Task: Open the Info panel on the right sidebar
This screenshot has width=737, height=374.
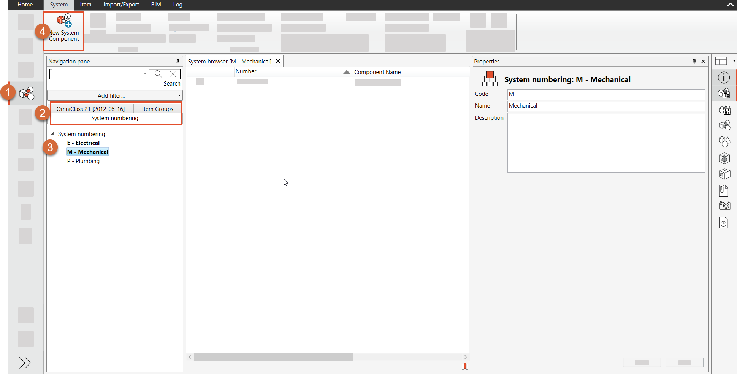Action: [x=724, y=77]
